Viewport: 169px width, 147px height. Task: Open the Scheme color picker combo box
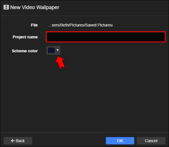(x=53, y=50)
